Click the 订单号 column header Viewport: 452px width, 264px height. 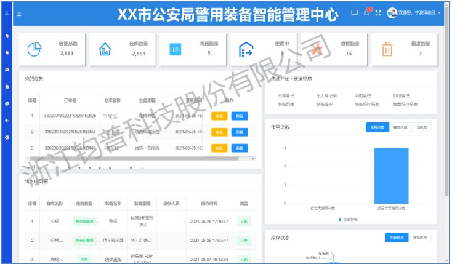70,100
